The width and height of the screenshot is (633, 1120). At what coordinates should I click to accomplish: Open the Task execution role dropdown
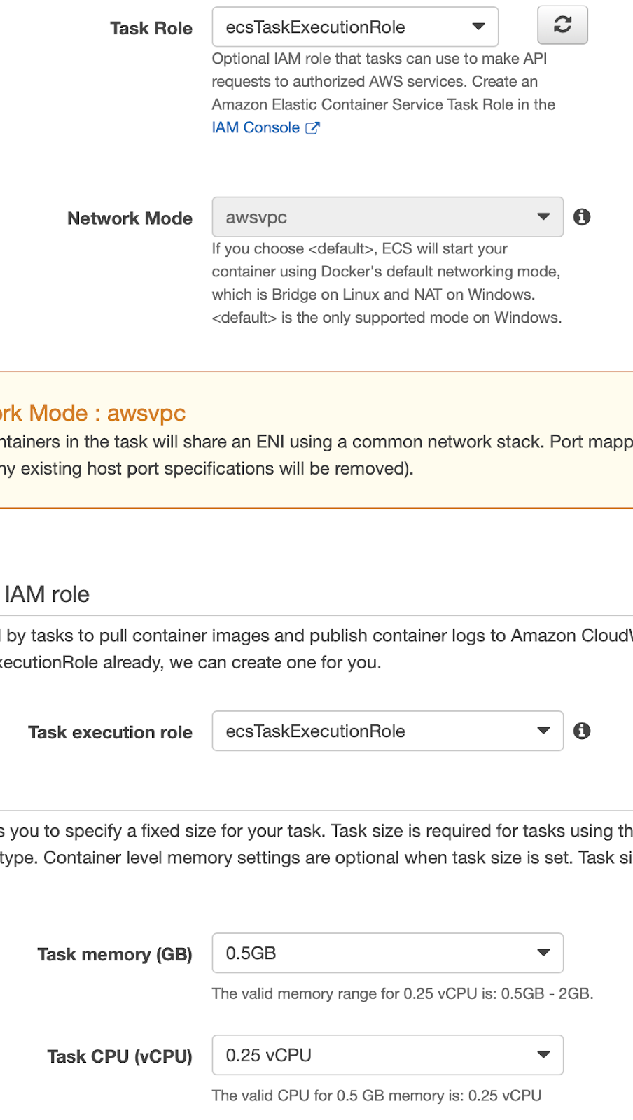coord(387,731)
